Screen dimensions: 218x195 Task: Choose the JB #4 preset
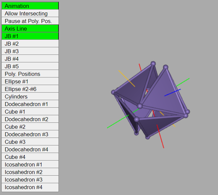click(30, 59)
